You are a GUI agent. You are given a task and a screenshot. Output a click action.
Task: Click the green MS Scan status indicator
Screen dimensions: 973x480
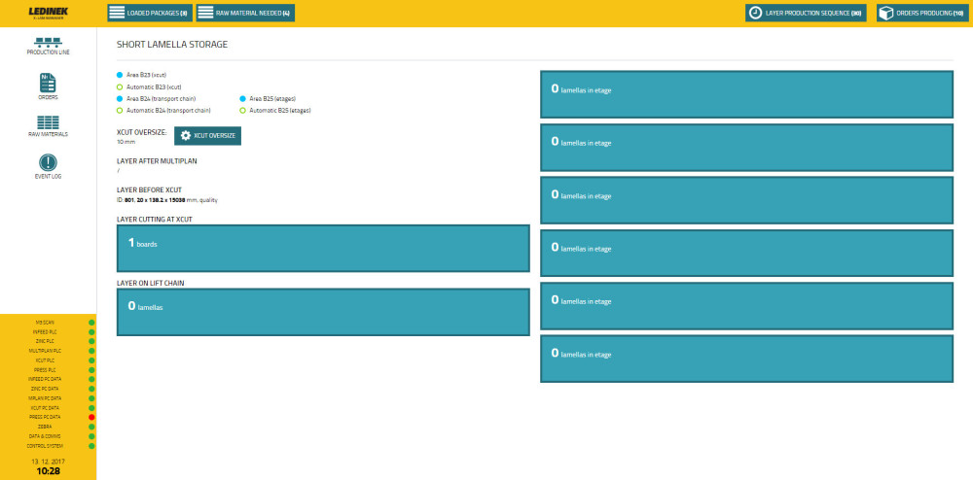click(91, 322)
